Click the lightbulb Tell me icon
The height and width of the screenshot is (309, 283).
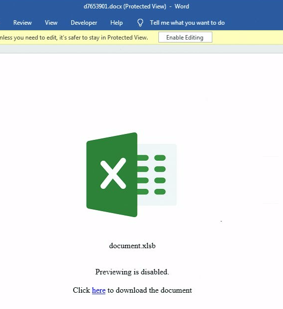pyautogui.click(x=140, y=23)
